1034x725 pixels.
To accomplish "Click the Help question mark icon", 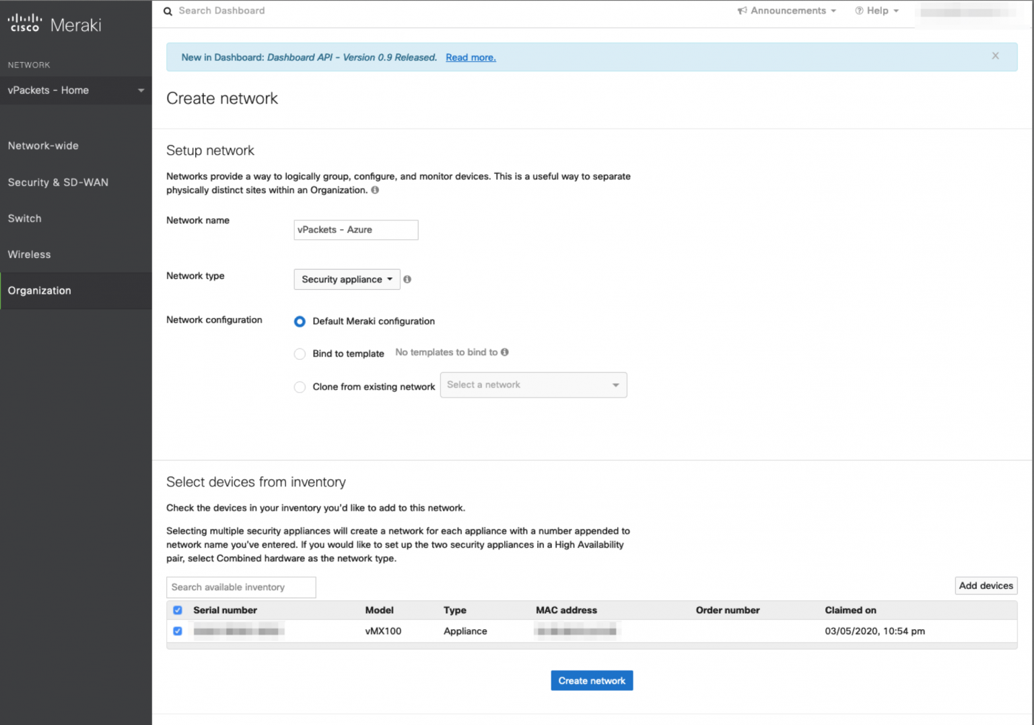I will pos(858,10).
